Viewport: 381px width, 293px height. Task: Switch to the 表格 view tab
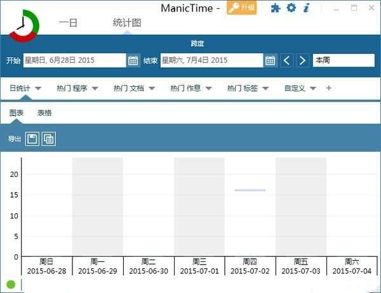[x=44, y=113]
